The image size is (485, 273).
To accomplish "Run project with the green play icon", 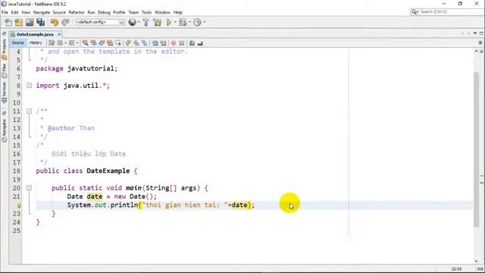I will tap(169, 22).
